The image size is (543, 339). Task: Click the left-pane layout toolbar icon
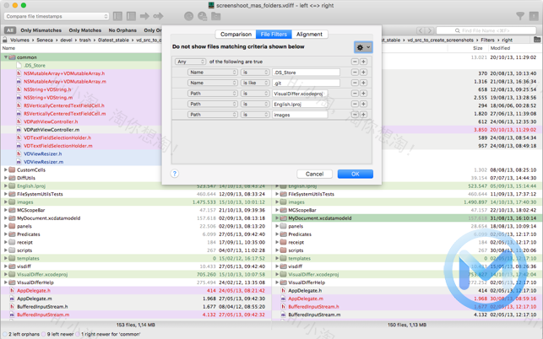(117, 16)
